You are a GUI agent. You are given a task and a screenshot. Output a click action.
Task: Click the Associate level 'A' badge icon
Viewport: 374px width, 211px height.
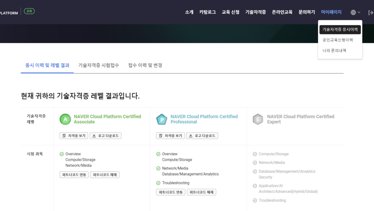click(x=65, y=119)
